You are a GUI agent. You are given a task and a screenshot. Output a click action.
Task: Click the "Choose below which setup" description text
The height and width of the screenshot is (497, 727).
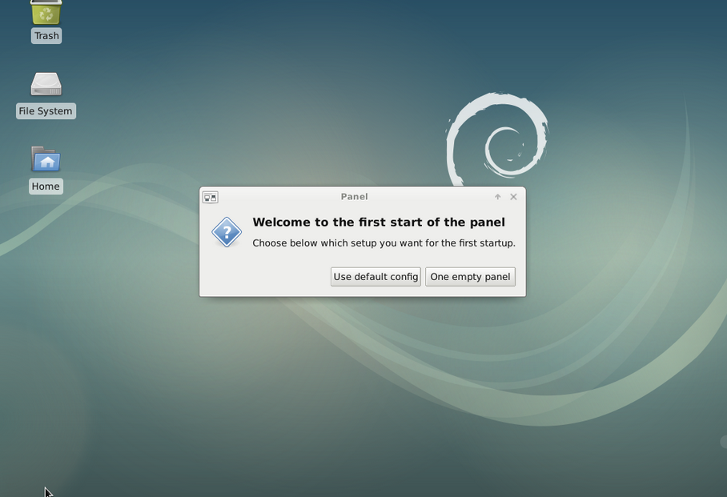pyautogui.click(x=384, y=243)
